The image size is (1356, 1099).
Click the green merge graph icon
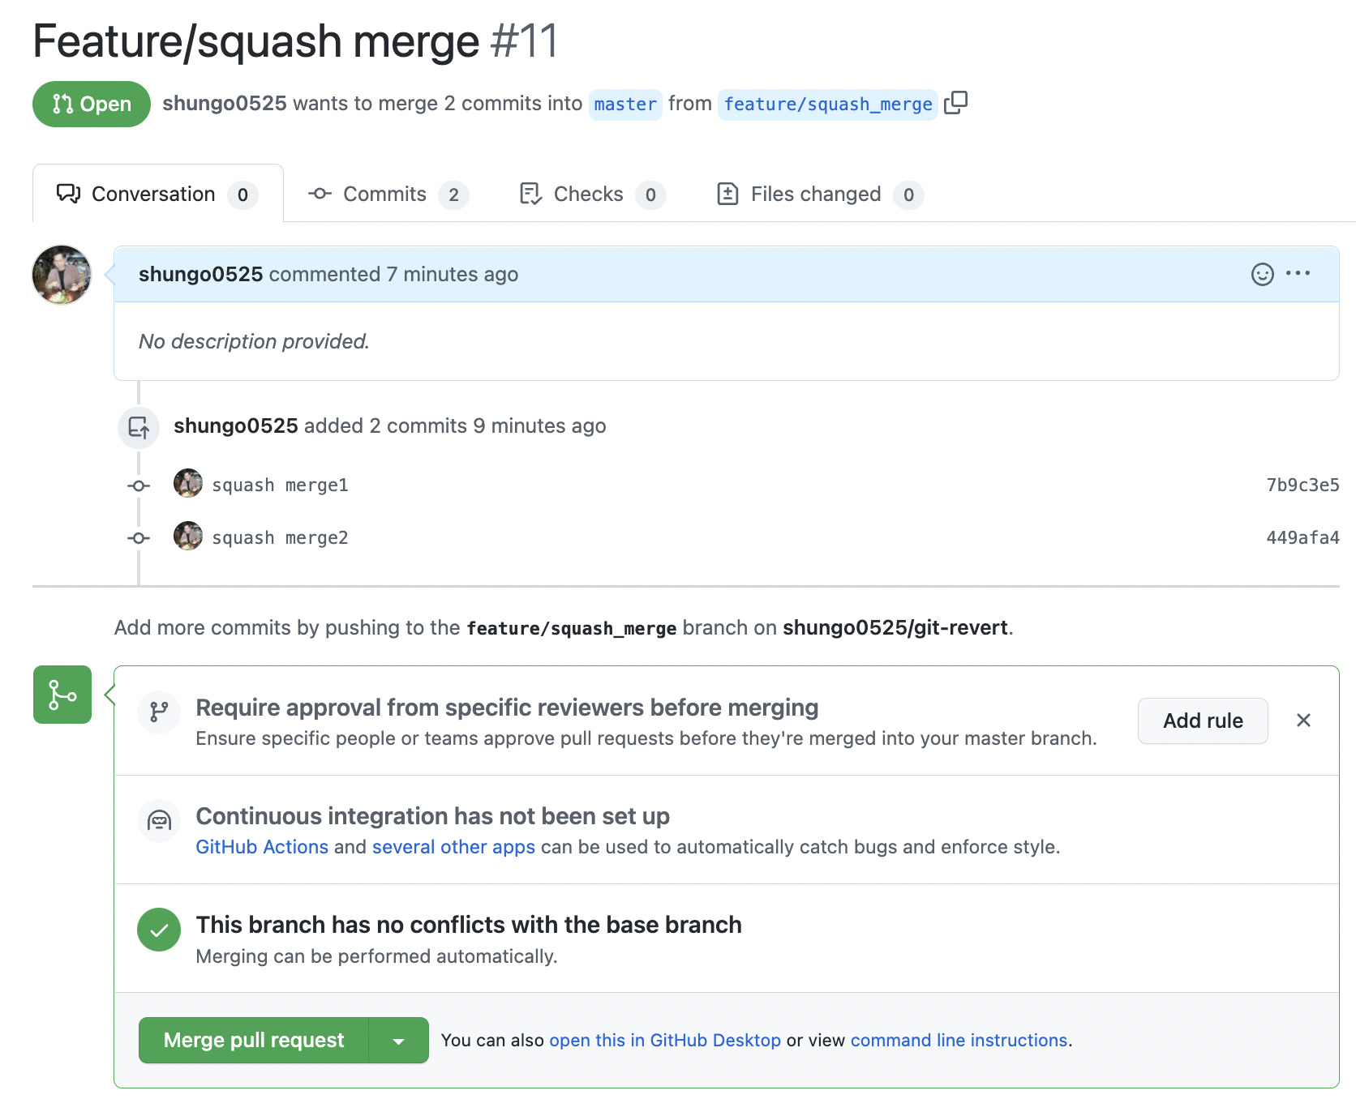click(x=62, y=695)
